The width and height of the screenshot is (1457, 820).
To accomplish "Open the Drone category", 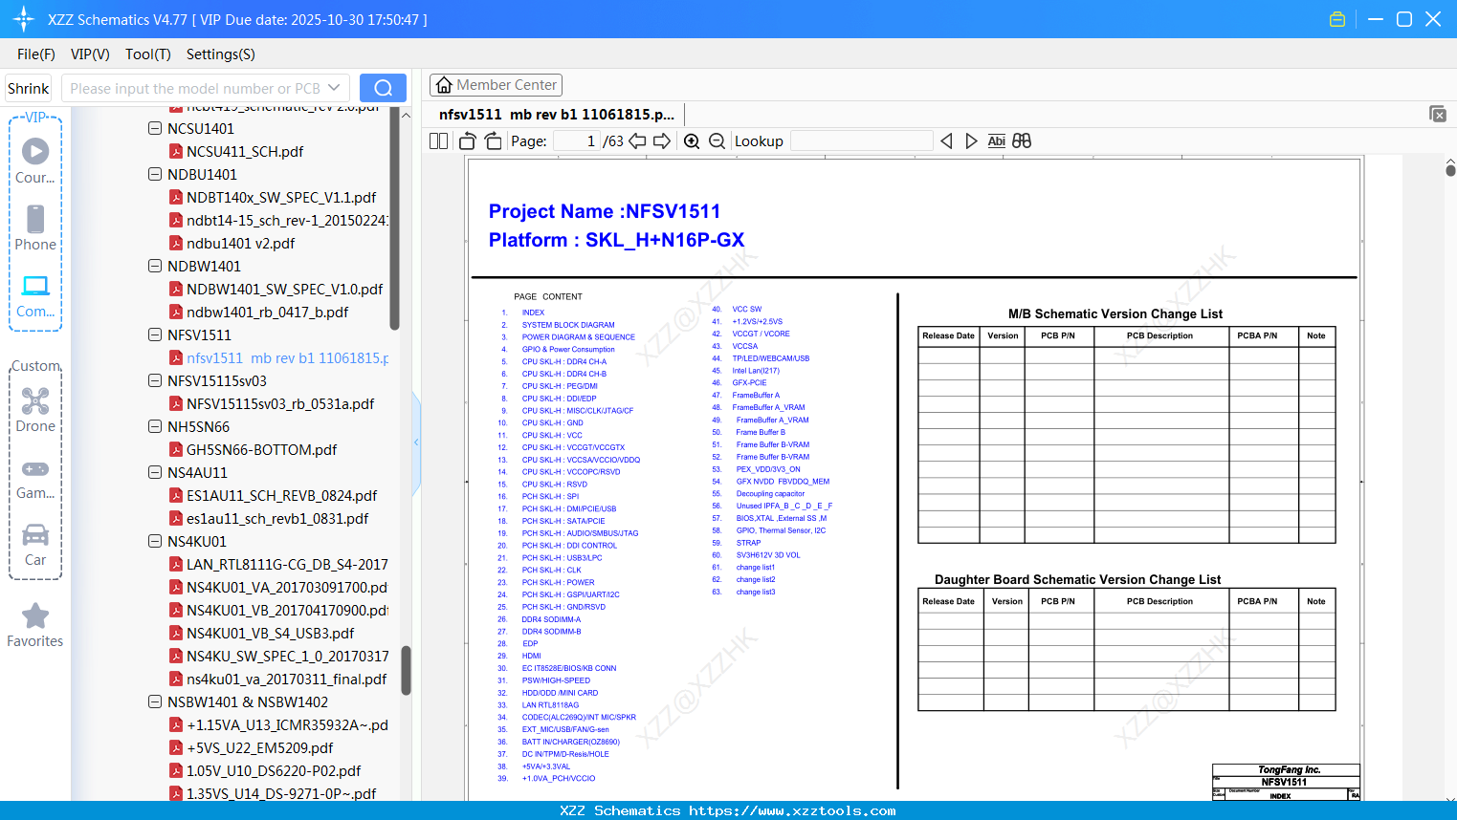I will (35, 409).
